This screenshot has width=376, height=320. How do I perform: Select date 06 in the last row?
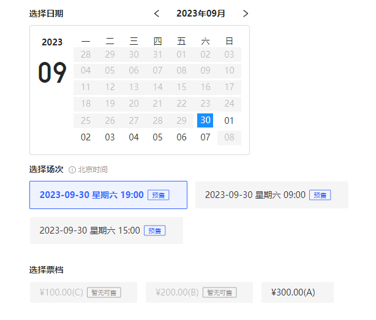click(181, 137)
